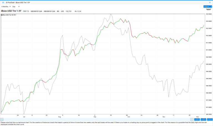Click the 193.5000 price axis label
213x126 pixels.
coord(209,14)
